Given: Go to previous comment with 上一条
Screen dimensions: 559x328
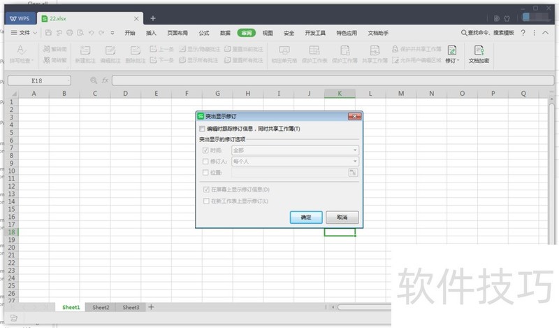Looking at the screenshot, I should tap(161, 49).
